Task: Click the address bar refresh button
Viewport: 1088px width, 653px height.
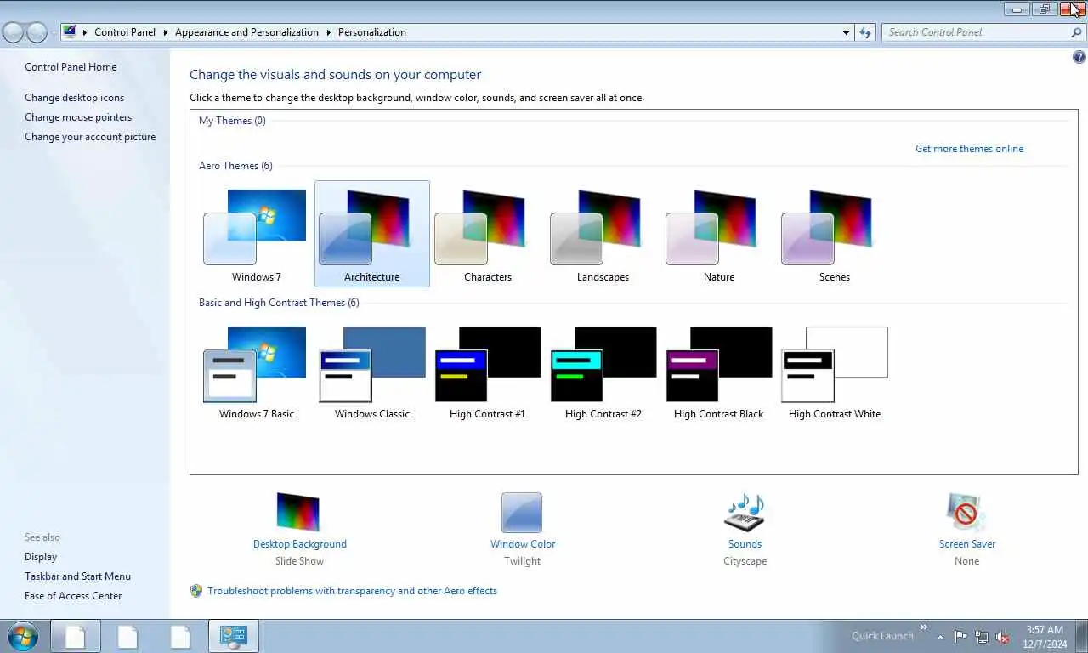Action: coord(865,32)
